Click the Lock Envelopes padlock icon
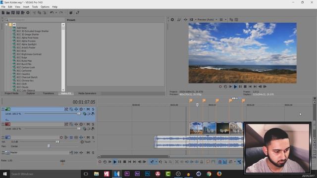This screenshot has height=178, width=317. pyautogui.click(x=202, y=162)
